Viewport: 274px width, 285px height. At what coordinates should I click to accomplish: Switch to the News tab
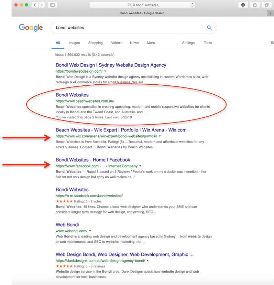[x=134, y=43]
